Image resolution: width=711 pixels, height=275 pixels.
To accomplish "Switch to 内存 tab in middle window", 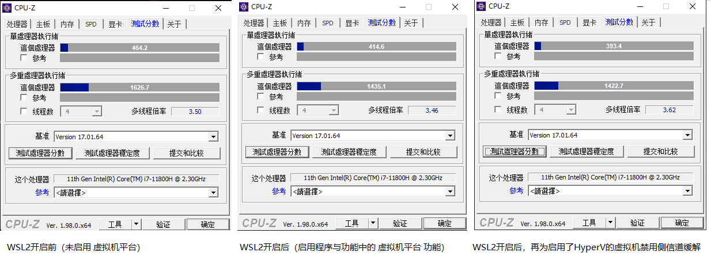I will (x=304, y=23).
